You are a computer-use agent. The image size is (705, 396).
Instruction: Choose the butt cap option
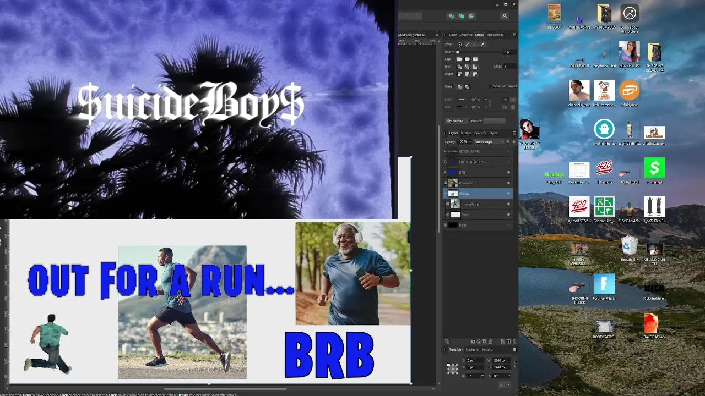tap(467, 59)
